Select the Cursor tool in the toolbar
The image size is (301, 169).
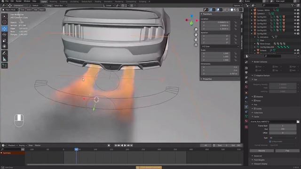(x=4, y=22)
